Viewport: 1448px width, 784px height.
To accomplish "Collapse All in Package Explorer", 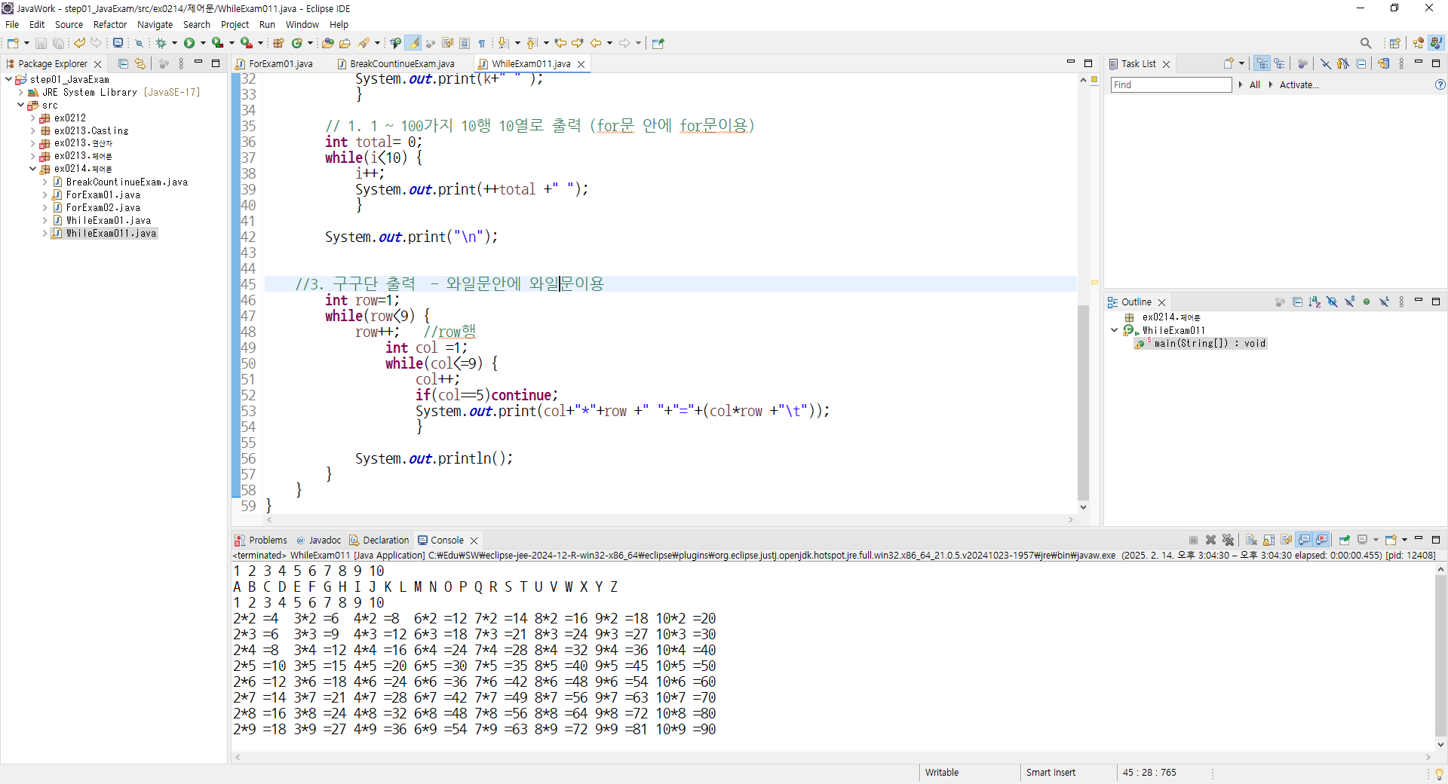I will tap(124, 64).
